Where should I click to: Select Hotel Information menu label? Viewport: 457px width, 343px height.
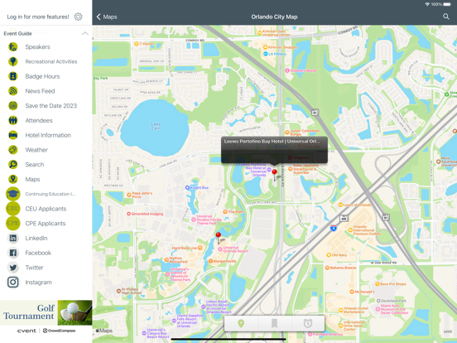[48, 135]
